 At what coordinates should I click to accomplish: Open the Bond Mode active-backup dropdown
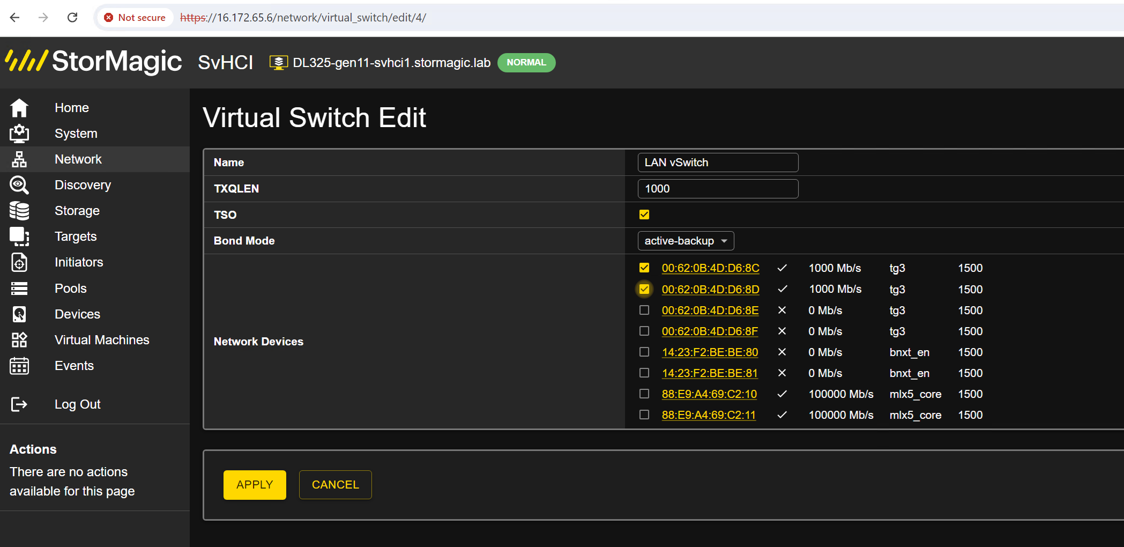pyautogui.click(x=686, y=241)
